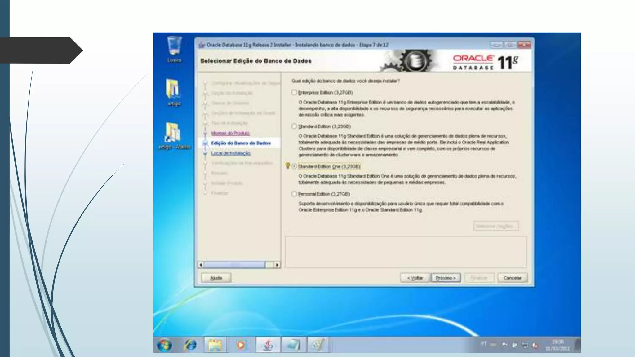Switch to Java installer taskbar icon

pos(268,345)
